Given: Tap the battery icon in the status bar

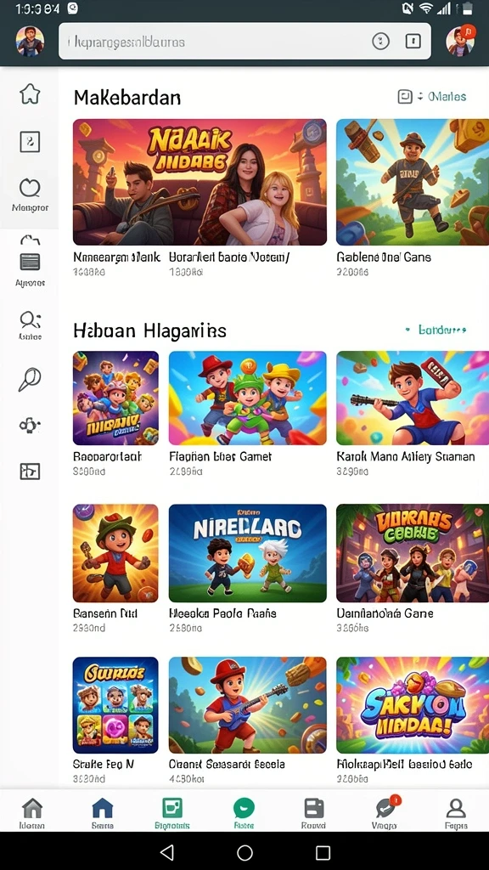Looking at the screenshot, I should click(x=468, y=8).
